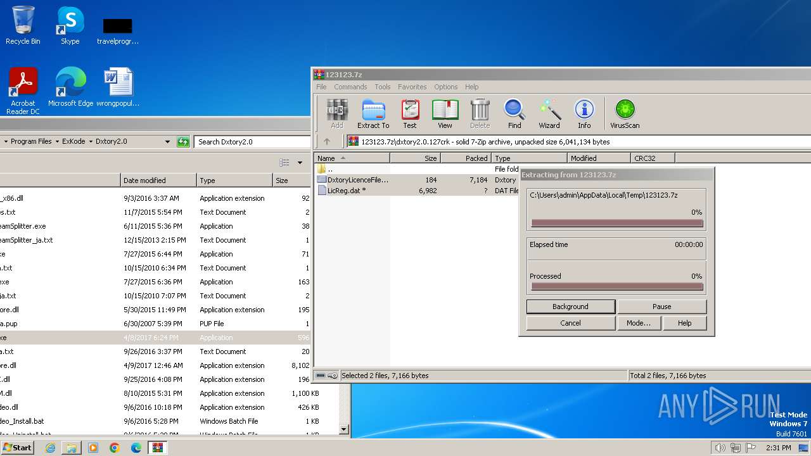Open File Explorer taskbar icon
The image size is (811, 456).
[x=72, y=448]
